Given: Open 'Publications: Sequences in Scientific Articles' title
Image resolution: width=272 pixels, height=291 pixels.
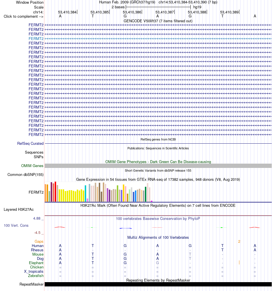Looking at the screenshot, I should (x=158, y=148).
